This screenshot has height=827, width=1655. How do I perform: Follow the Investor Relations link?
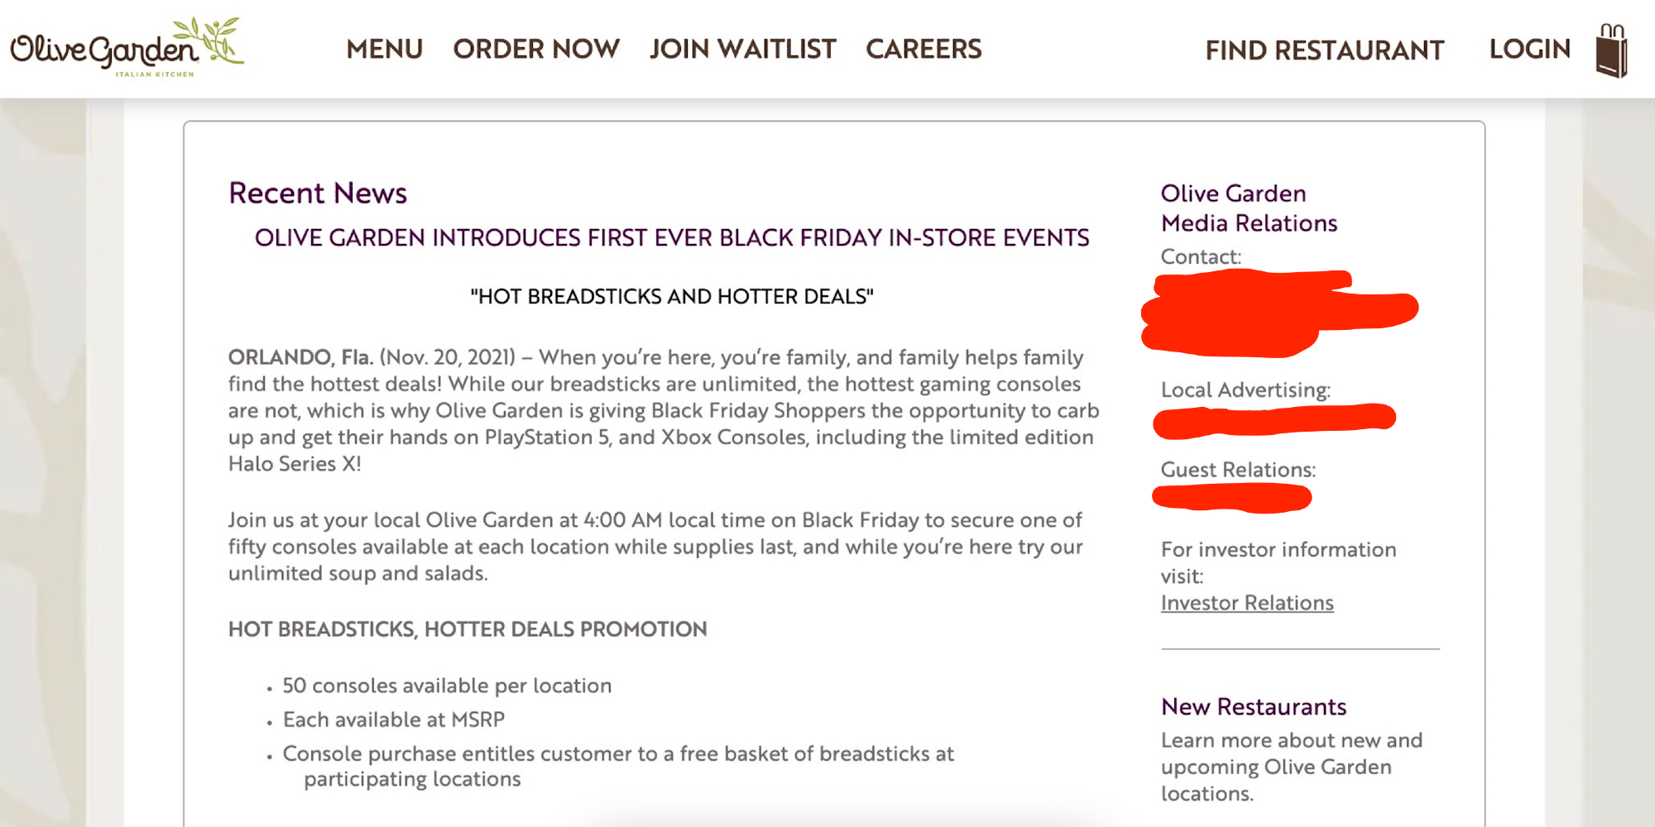[x=1247, y=603]
